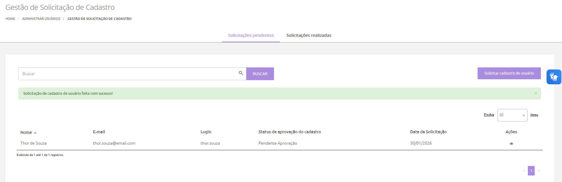Click the magnifying glass search icon
562x182 pixels.
241,73
